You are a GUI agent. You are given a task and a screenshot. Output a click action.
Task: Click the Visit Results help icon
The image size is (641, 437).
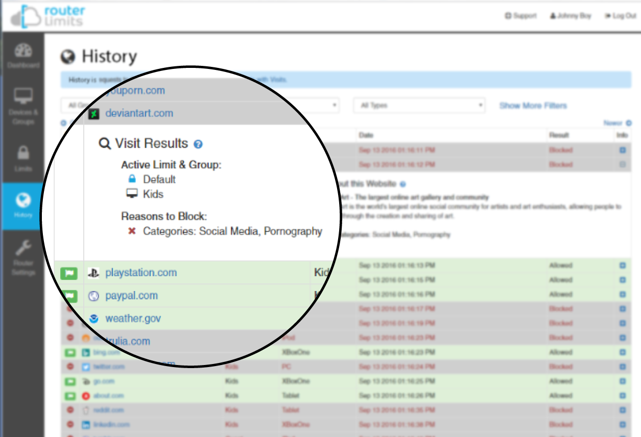click(198, 144)
